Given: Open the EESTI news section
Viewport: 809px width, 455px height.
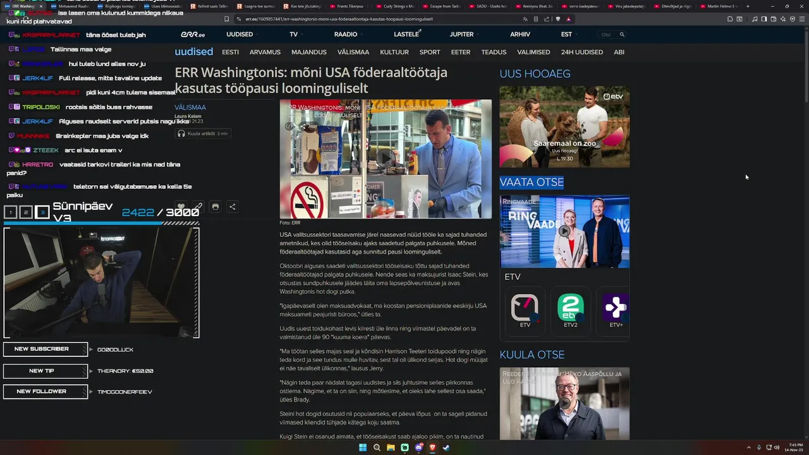Looking at the screenshot, I should click(230, 52).
